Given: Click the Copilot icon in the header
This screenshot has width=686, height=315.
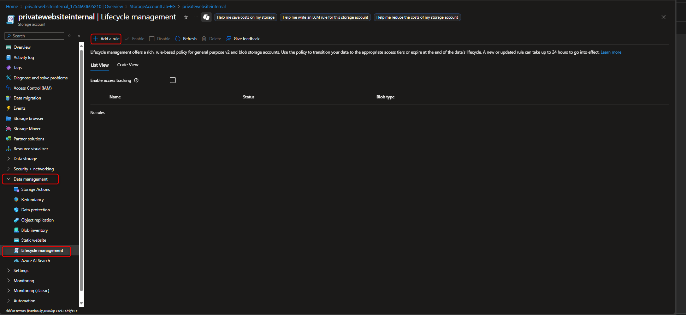Looking at the screenshot, I should [206, 17].
